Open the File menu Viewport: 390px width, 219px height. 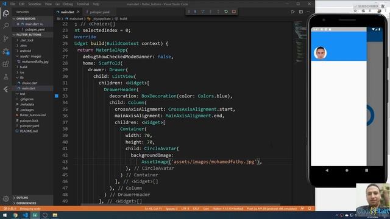pos(13,4)
